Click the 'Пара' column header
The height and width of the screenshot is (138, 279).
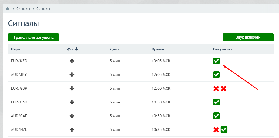click(x=16, y=49)
